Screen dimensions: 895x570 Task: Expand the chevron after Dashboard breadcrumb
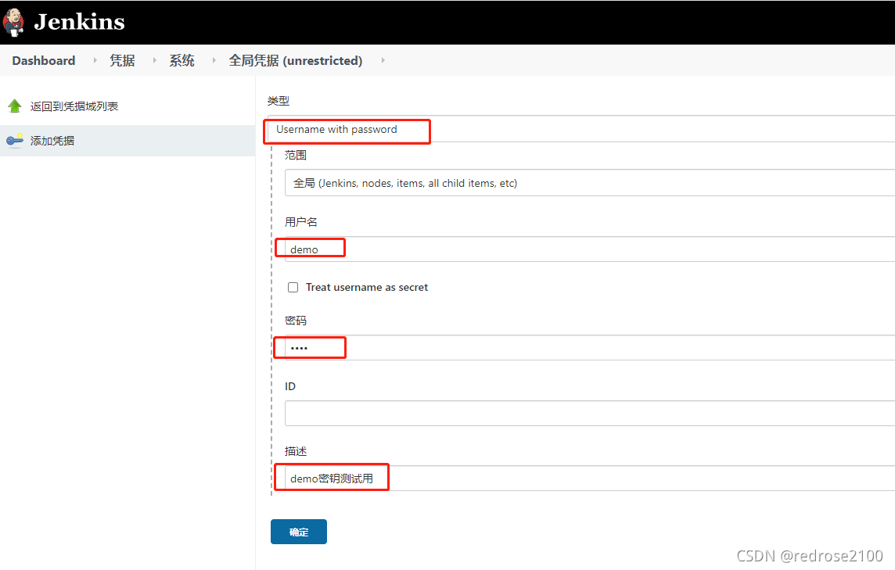(x=95, y=60)
